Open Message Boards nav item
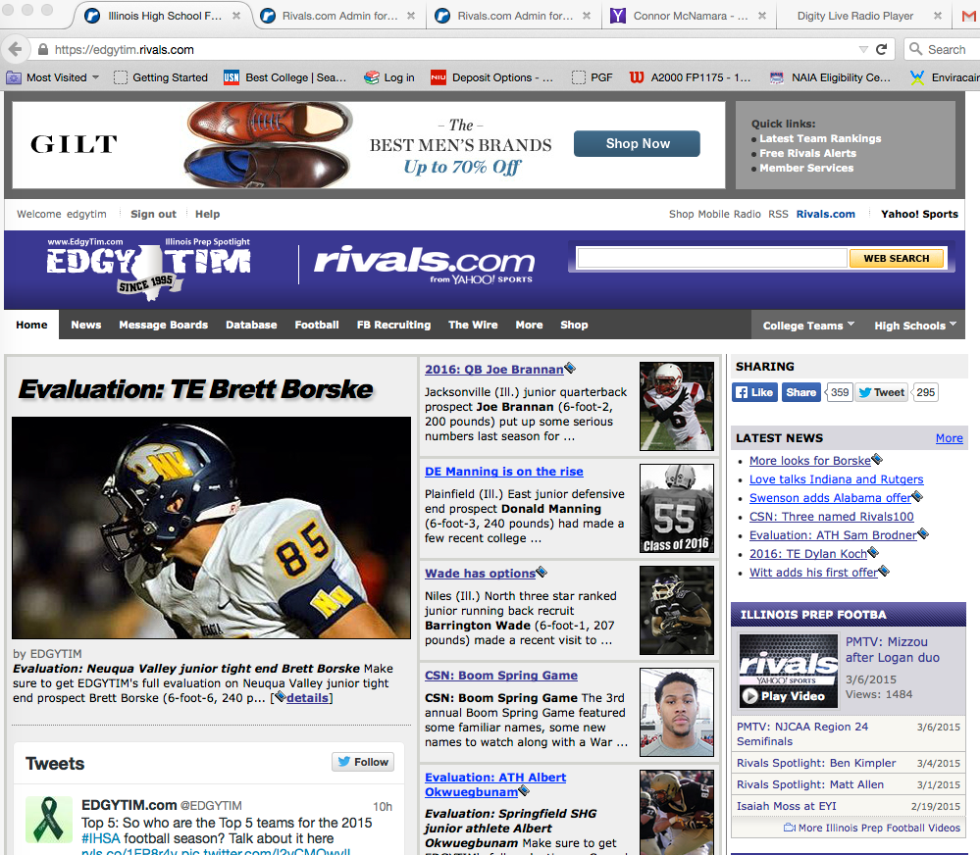The height and width of the screenshot is (855, 980). (x=163, y=325)
